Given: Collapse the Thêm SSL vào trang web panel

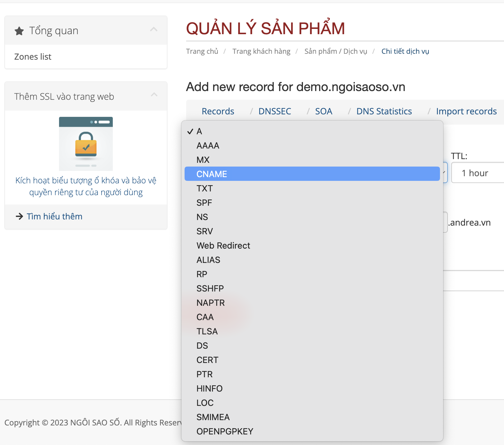Looking at the screenshot, I should point(153,95).
